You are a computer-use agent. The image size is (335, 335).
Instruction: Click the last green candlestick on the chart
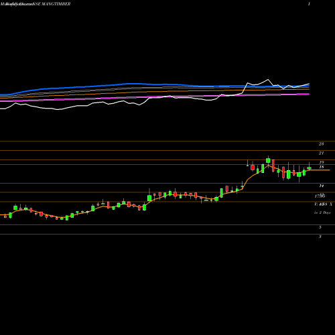pos(309,168)
